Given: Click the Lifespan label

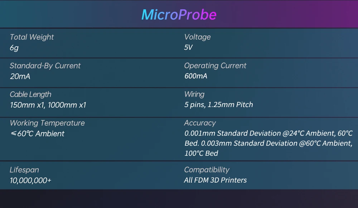Looking at the screenshot, I should pos(24,170).
